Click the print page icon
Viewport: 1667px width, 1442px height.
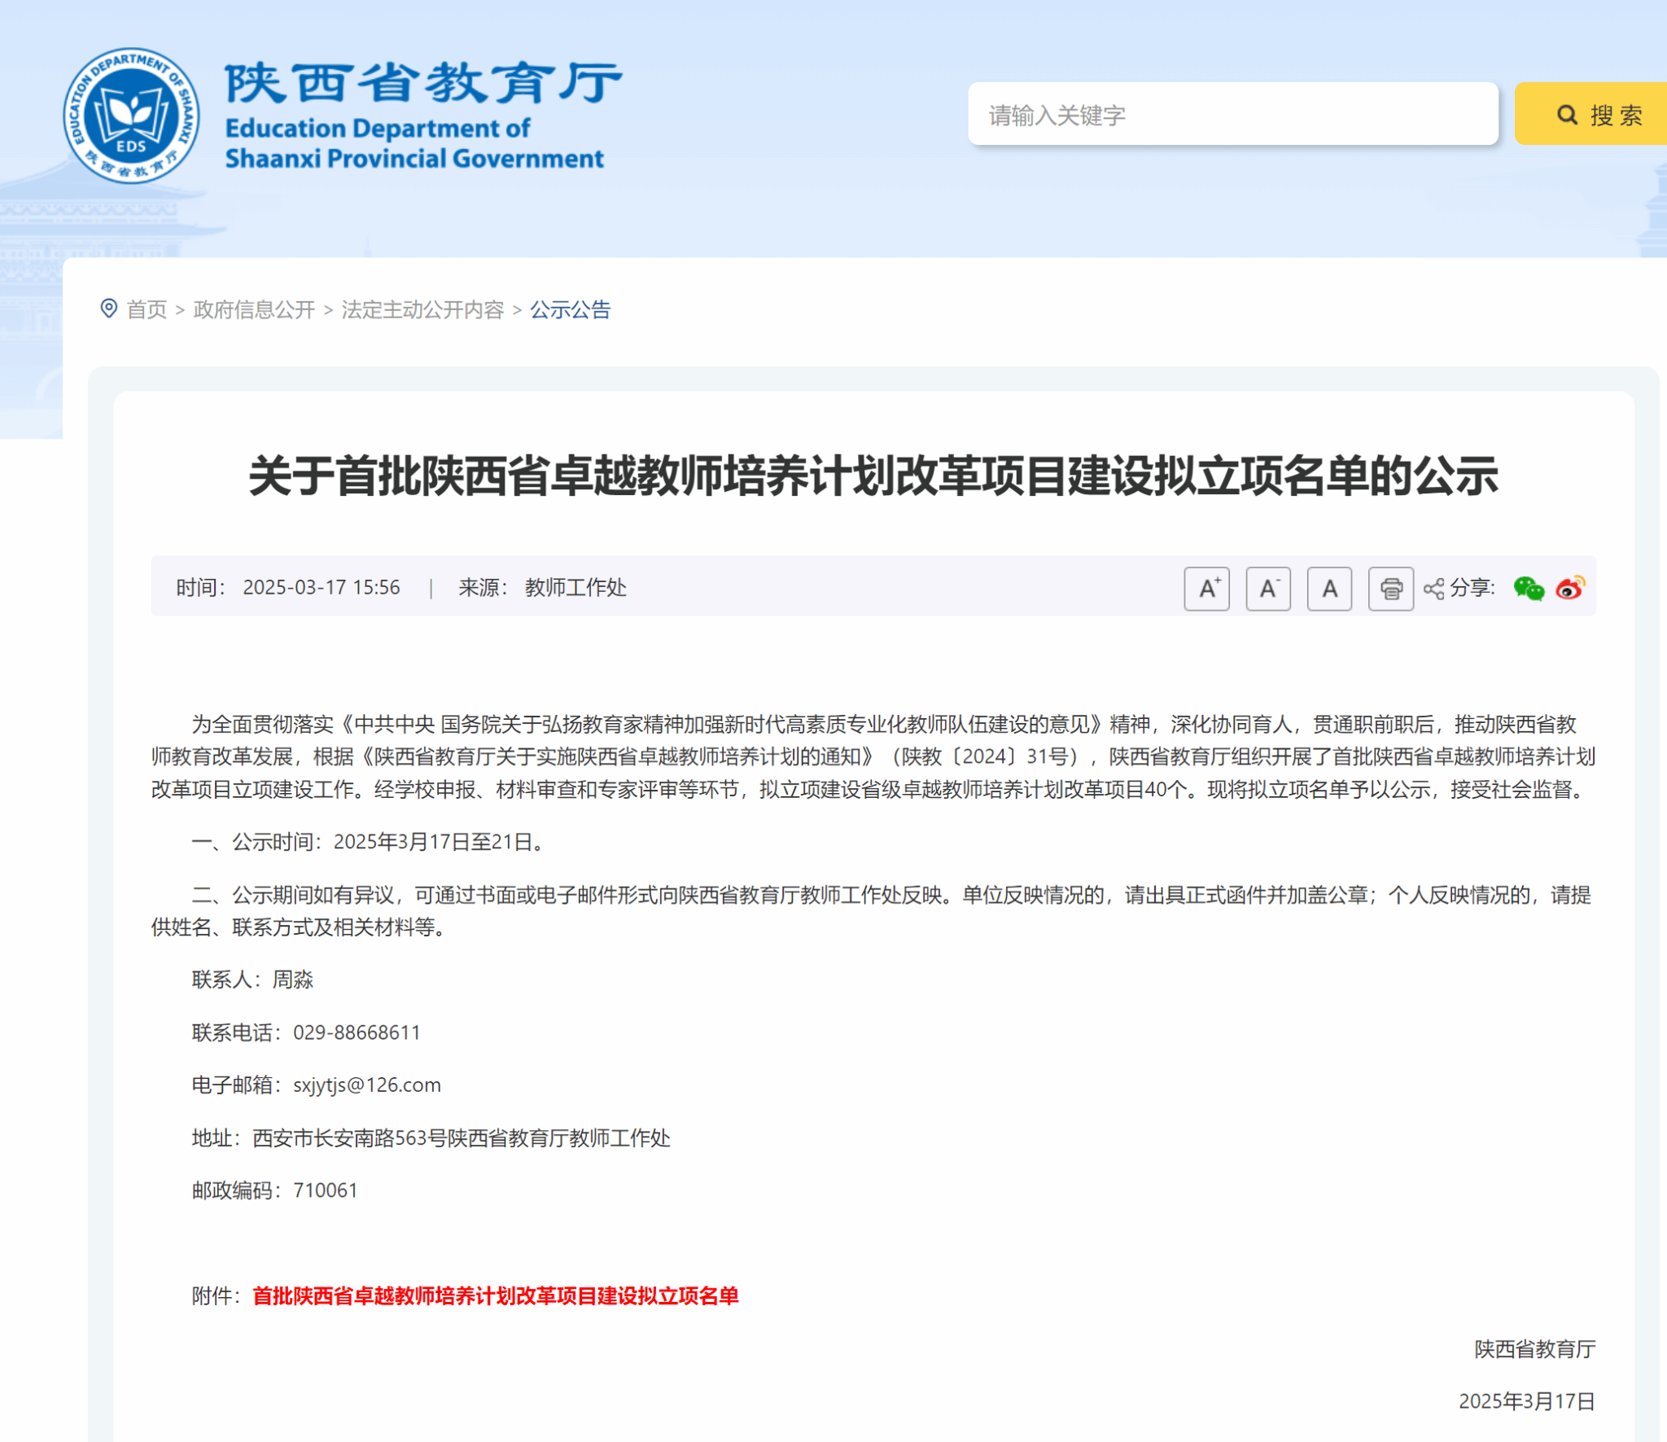click(x=1390, y=588)
